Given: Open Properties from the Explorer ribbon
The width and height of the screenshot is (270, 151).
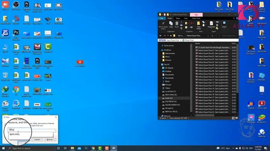Looking at the screenshot, I should [x=211, y=25].
